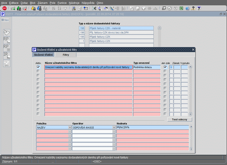
Task: Open the Nástroje menu
Action: click(74, 3)
